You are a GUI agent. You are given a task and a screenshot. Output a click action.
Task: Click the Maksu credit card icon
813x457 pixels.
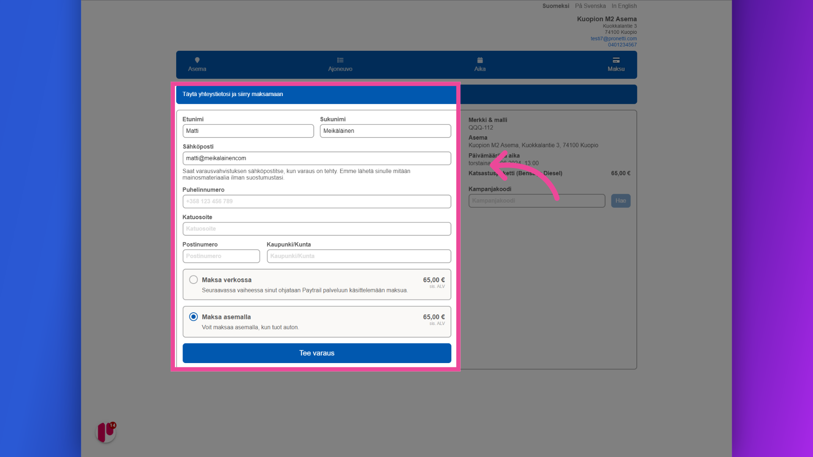click(616, 60)
